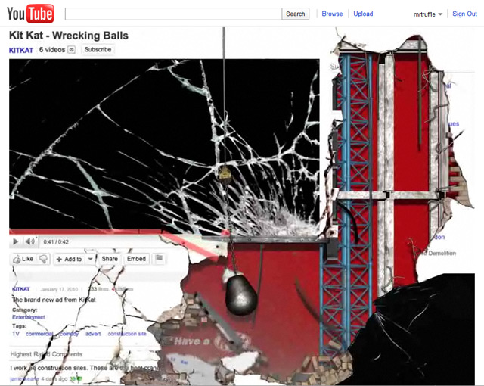Viewport: 484px width, 386px height.
Task: Dislike the video with thumbs down
Action: pos(44,259)
